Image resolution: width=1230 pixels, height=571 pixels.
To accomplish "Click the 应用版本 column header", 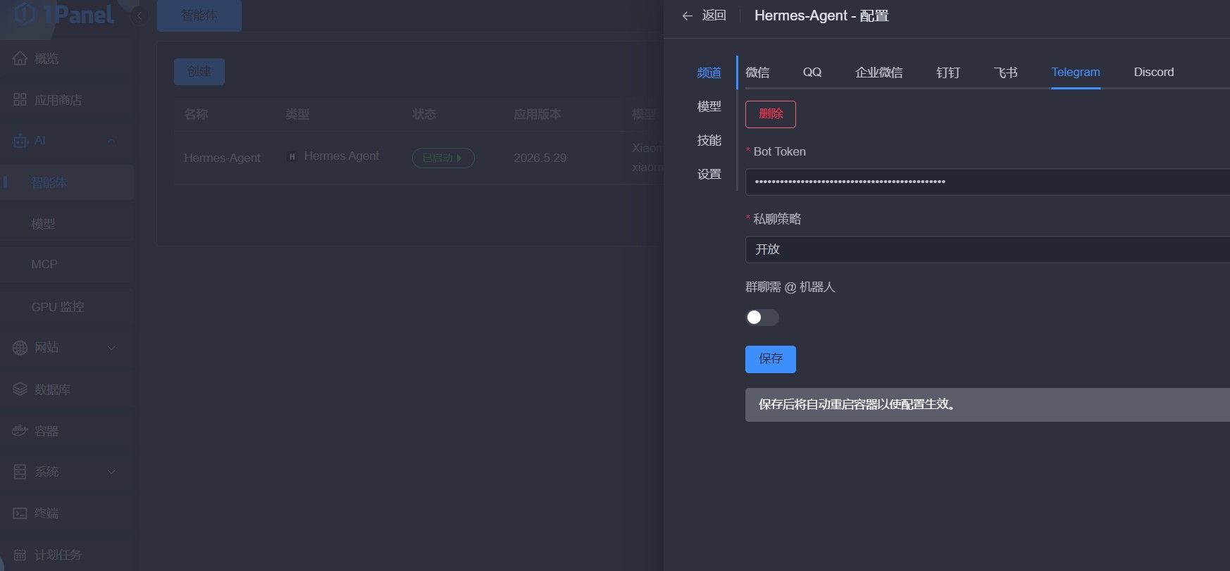I will tap(538, 114).
